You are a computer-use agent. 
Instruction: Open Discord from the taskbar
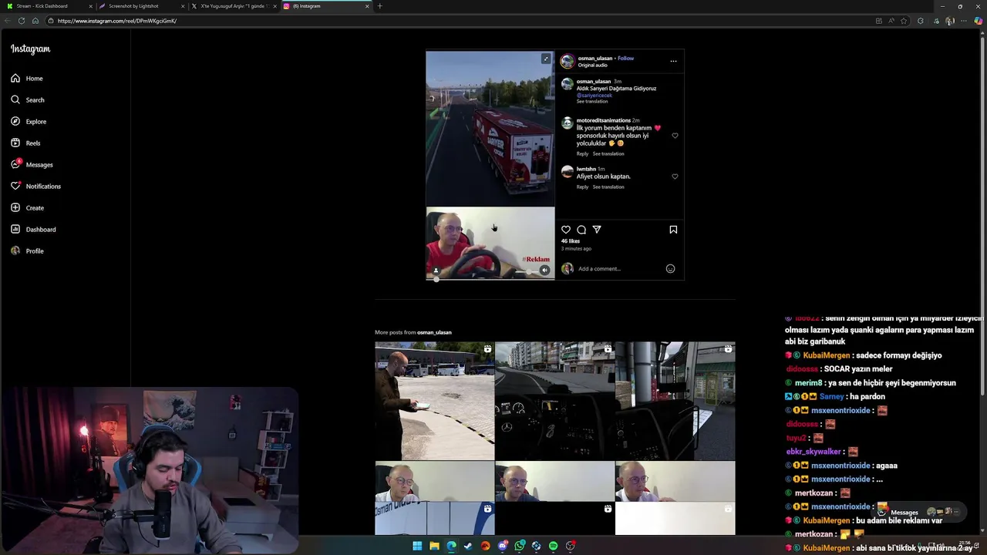point(502,546)
